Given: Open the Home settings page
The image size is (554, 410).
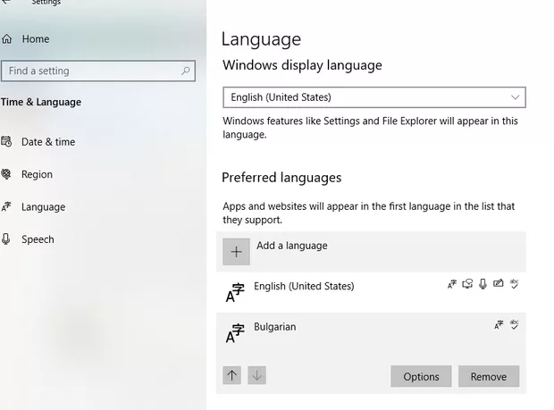Looking at the screenshot, I should (36, 39).
